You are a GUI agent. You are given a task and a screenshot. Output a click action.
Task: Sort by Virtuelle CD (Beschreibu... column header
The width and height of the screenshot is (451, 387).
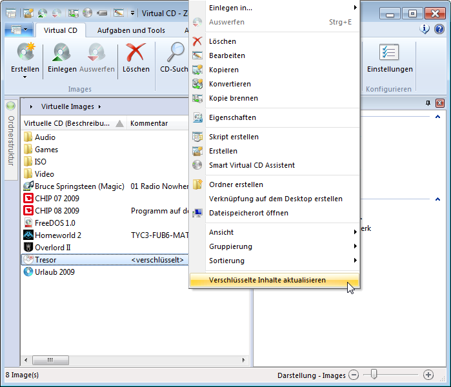click(x=74, y=123)
